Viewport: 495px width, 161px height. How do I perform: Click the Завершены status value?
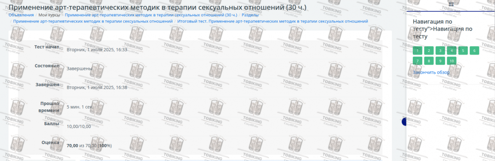pos(79,69)
